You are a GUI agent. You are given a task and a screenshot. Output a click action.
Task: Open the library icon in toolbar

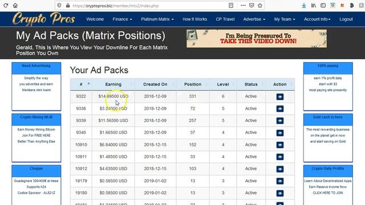(314, 5)
